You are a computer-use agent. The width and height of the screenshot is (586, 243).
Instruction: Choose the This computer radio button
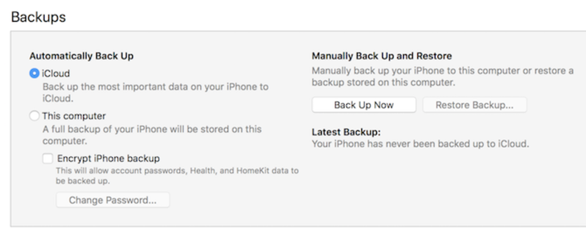[34, 116]
